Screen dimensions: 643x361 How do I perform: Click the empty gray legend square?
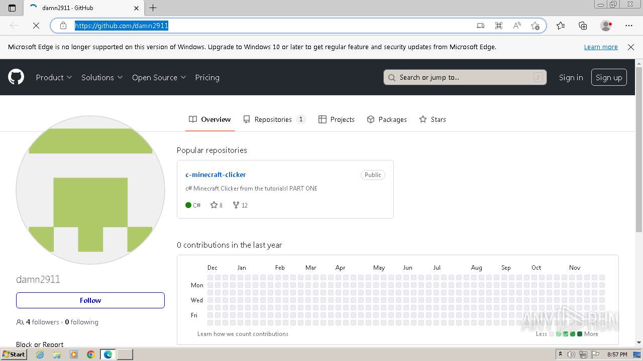tap(552, 334)
